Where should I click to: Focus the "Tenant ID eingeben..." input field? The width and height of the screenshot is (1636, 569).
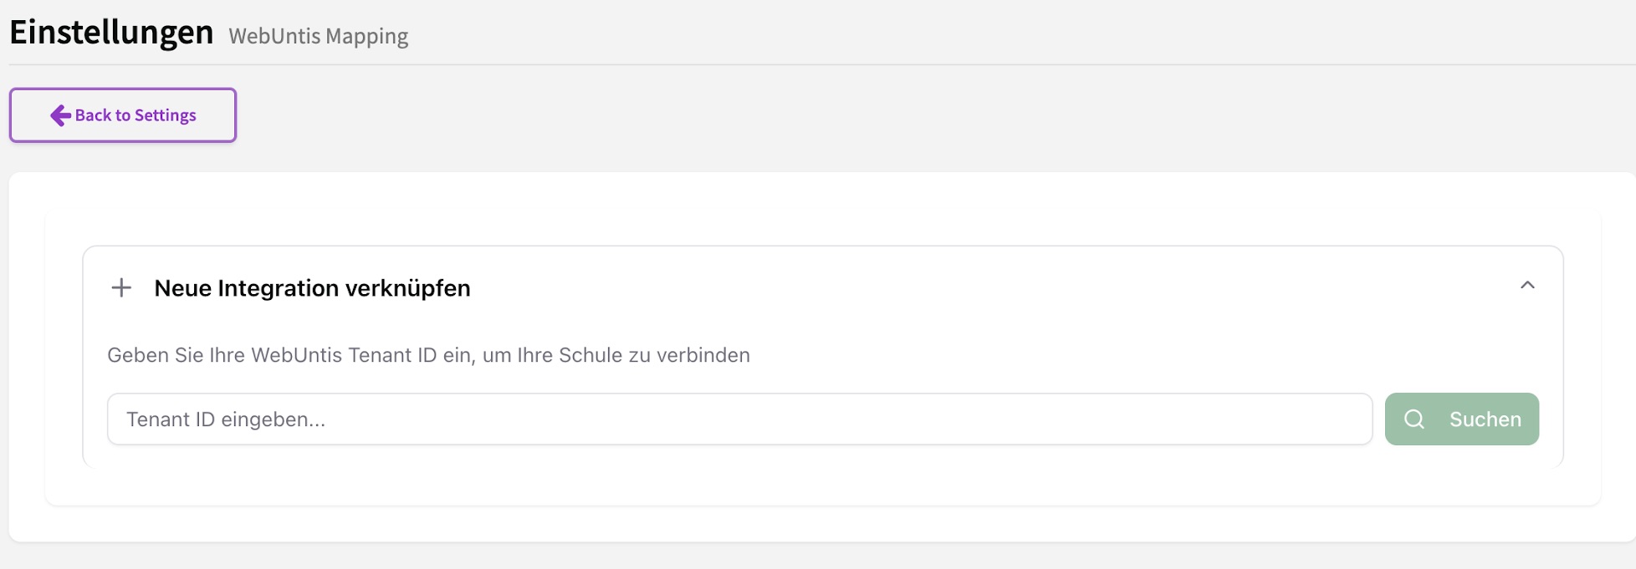[x=739, y=419]
